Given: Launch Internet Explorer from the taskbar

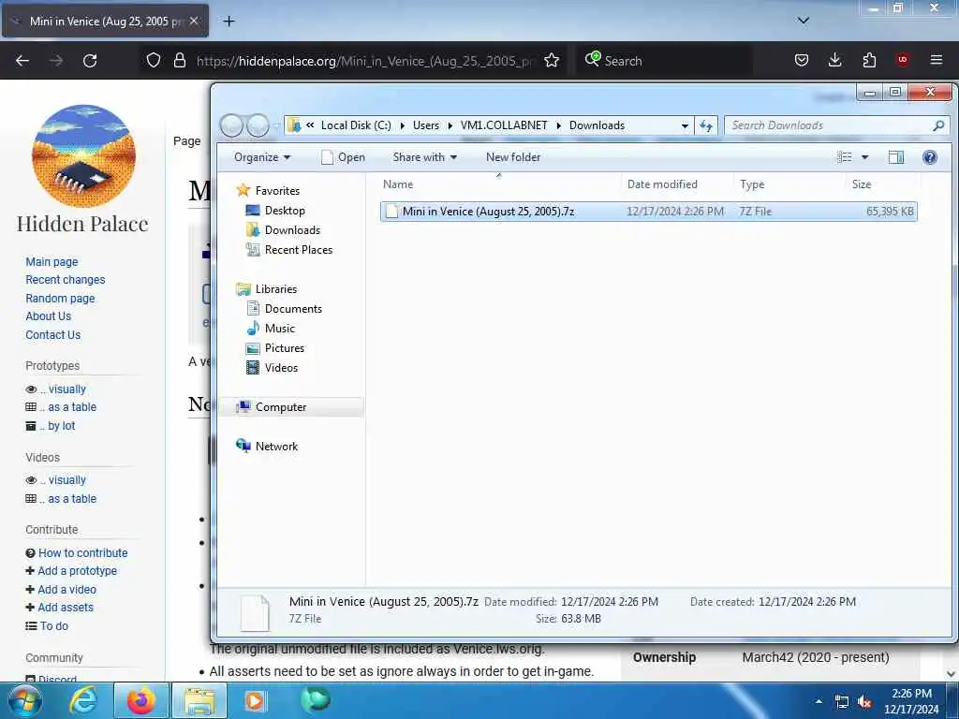Looking at the screenshot, I should click(x=83, y=700).
